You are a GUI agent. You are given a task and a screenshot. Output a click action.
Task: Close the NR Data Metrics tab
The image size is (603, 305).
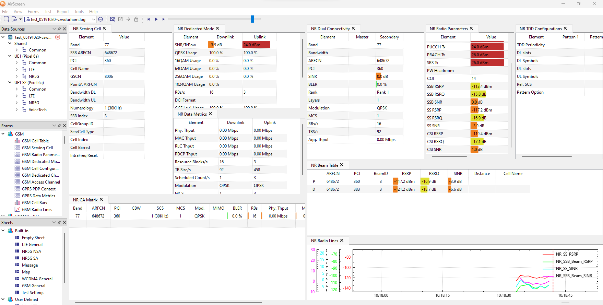tap(210, 114)
